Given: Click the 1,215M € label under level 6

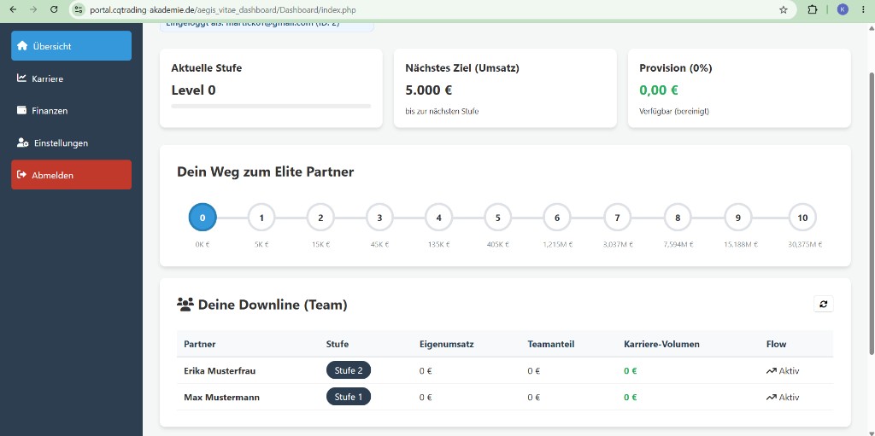Looking at the screenshot, I should coord(557,244).
